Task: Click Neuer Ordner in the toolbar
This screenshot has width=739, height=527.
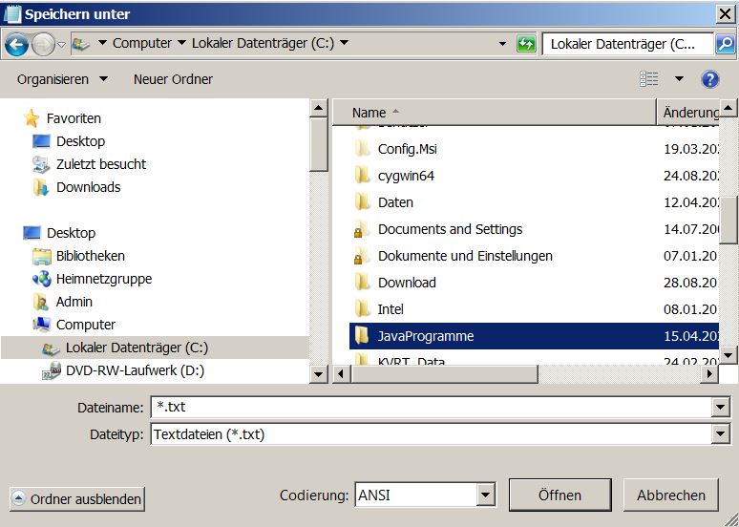Action: pyautogui.click(x=173, y=79)
